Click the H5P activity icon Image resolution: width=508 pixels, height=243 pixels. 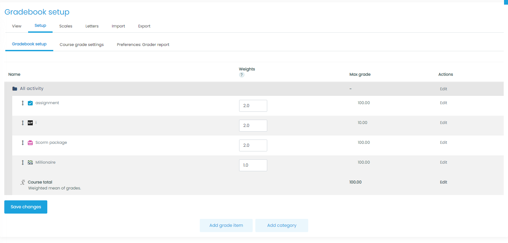tap(30, 123)
